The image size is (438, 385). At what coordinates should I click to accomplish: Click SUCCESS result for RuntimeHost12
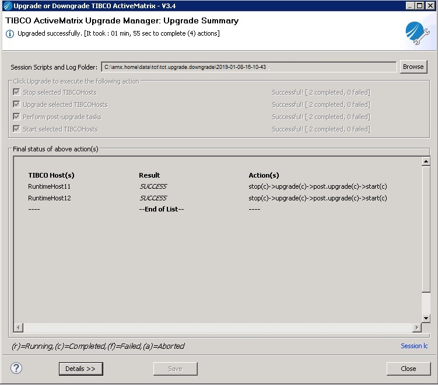[153, 198]
